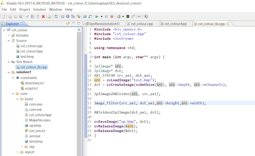Open the Project menu
Image resolution: width=255 pixels, height=156 pixels.
[x=24, y=9]
